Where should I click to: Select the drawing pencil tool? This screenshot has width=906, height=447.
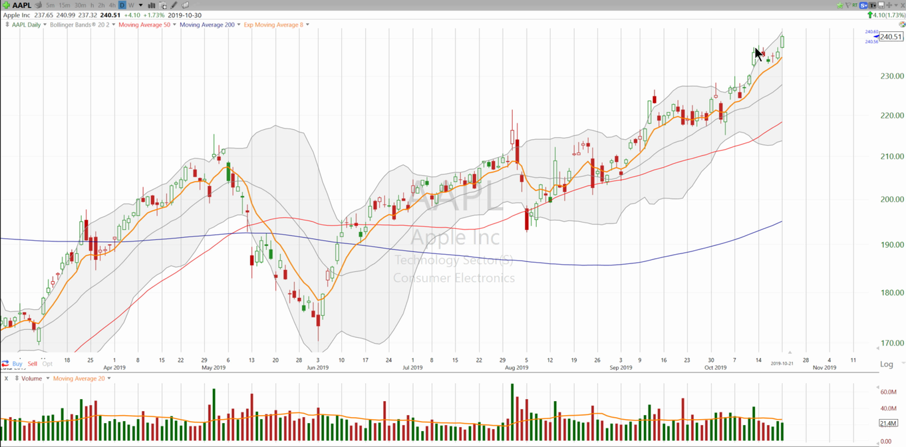(x=174, y=5)
